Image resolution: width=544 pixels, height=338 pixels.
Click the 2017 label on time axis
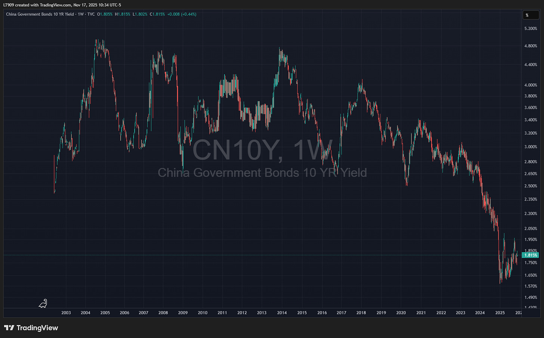pyautogui.click(x=341, y=313)
